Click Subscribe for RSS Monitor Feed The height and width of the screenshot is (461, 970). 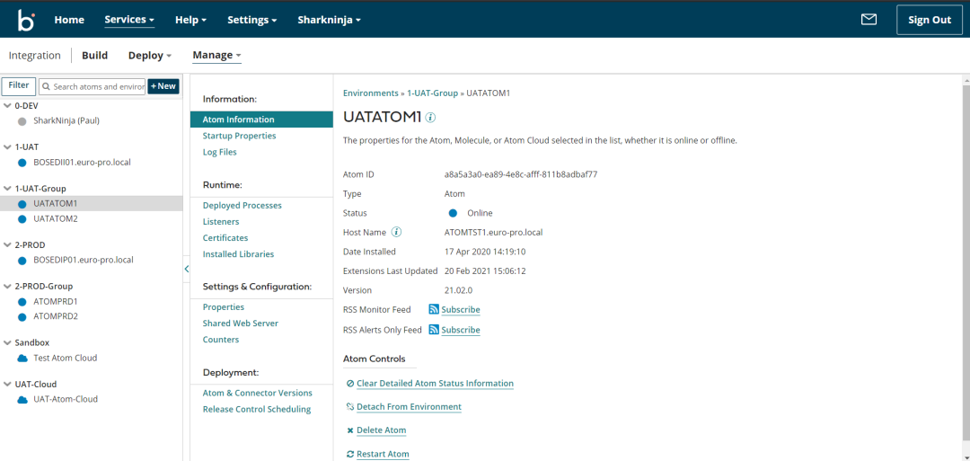461,309
